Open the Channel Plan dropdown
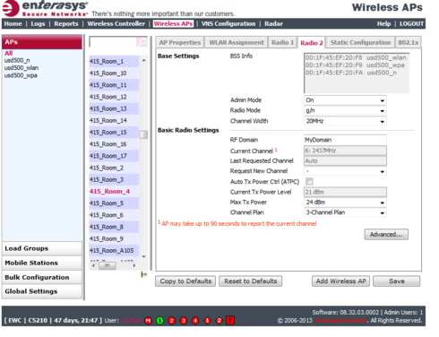Screen dimensions: 439x337 click(x=345, y=212)
